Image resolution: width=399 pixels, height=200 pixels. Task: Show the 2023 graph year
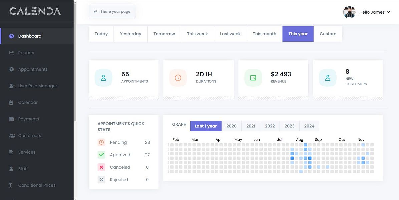[x=289, y=126]
